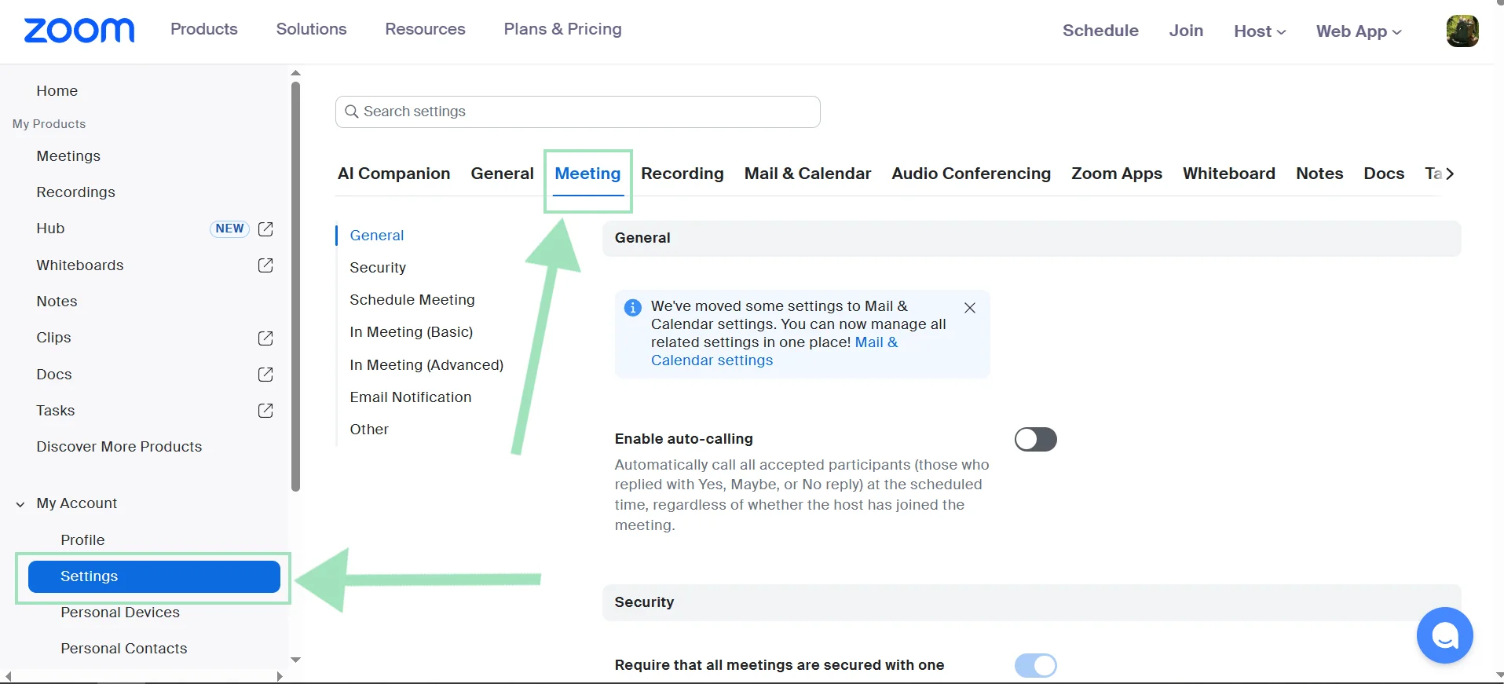Expand the Host dropdown
Image resolution: width=1504 pixels, height=684 pixels.
[1260, 31]
